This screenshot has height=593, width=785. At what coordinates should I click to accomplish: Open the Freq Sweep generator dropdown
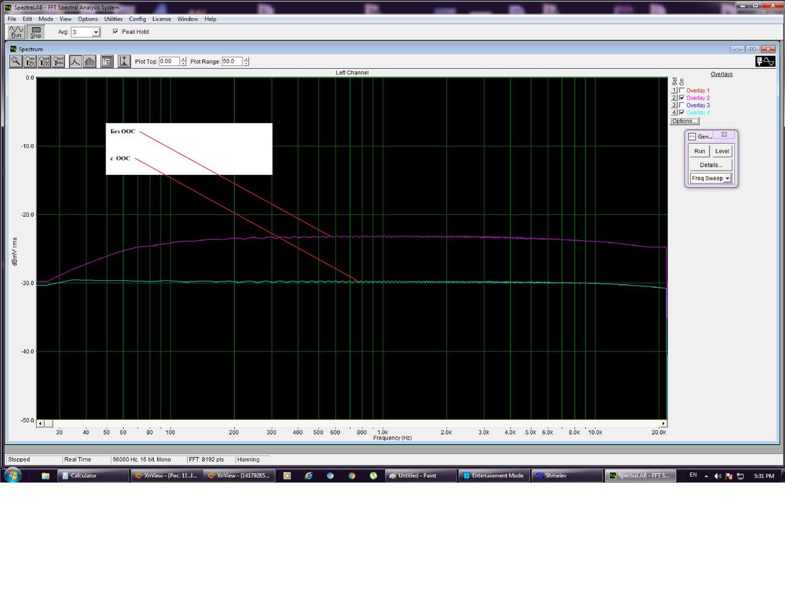tap(727, 178)
